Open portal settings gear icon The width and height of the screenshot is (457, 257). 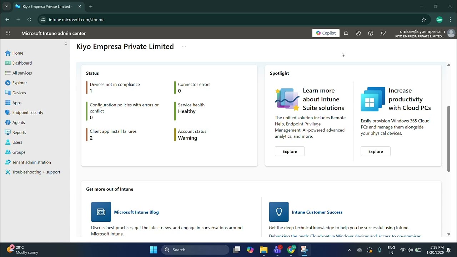coord(358,33)
